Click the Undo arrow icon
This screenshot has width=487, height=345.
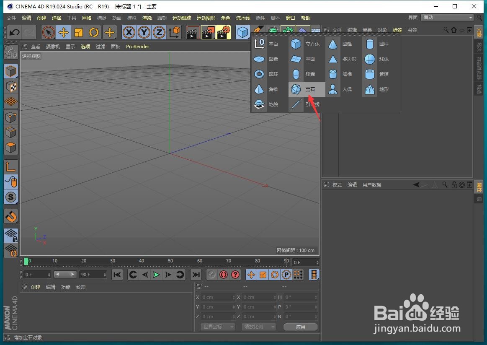click(14, 32)
